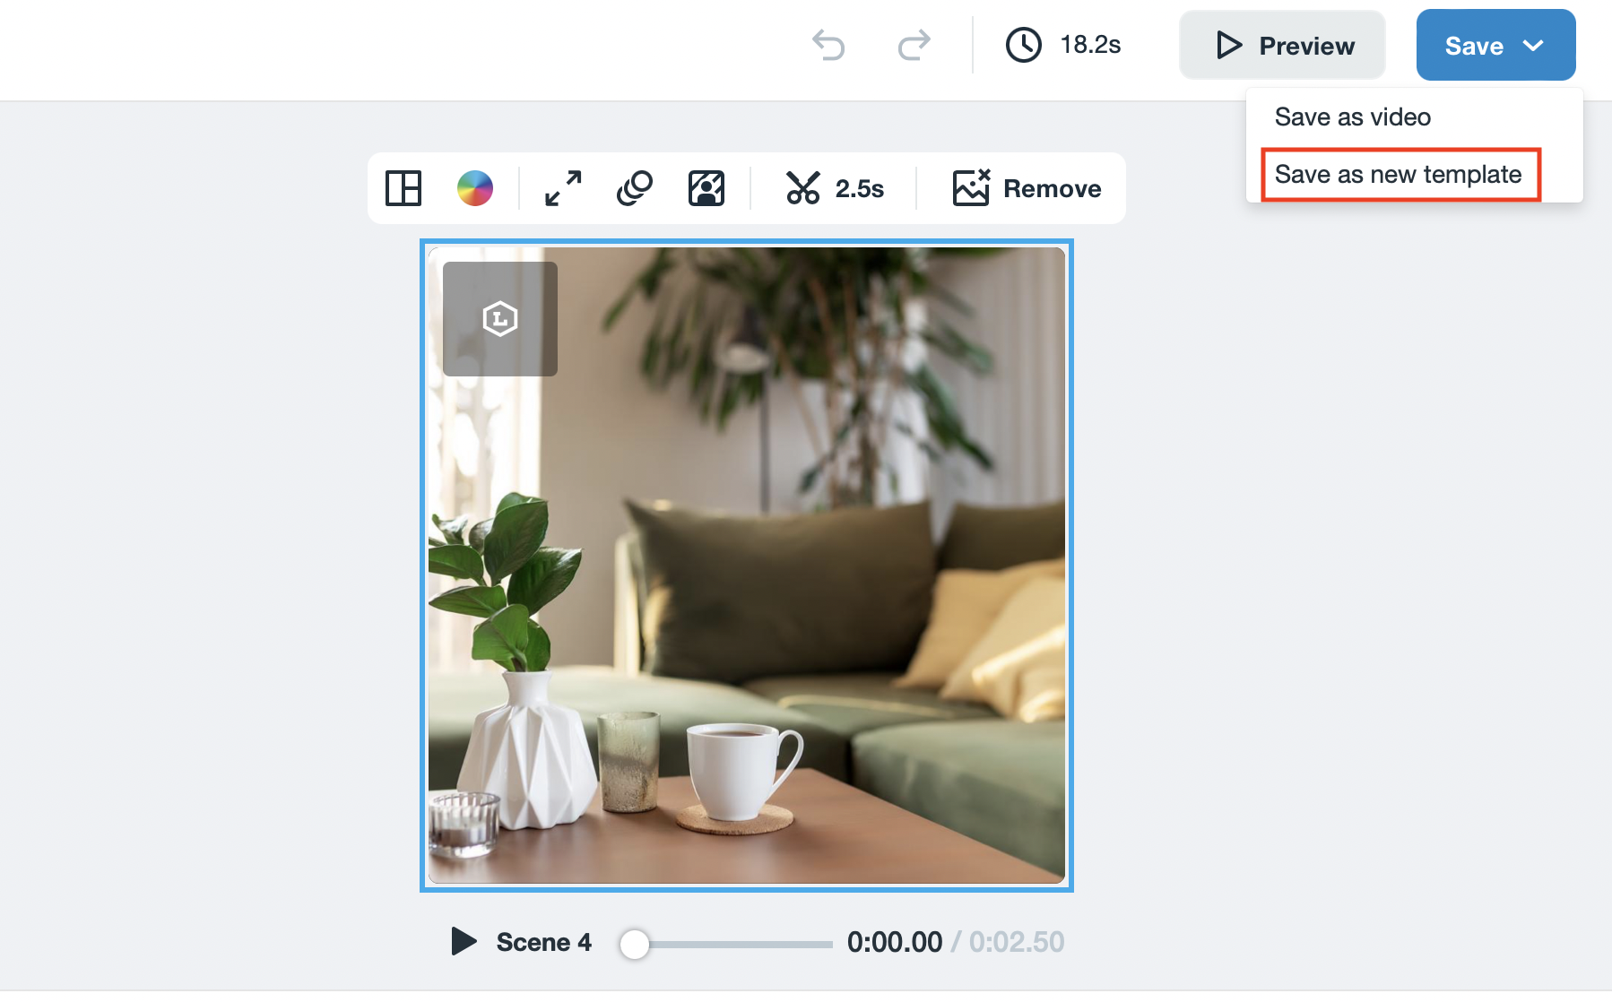Click the undo arrow icon
Viewport: 1612px width, 1002px height.
(828, 45)
